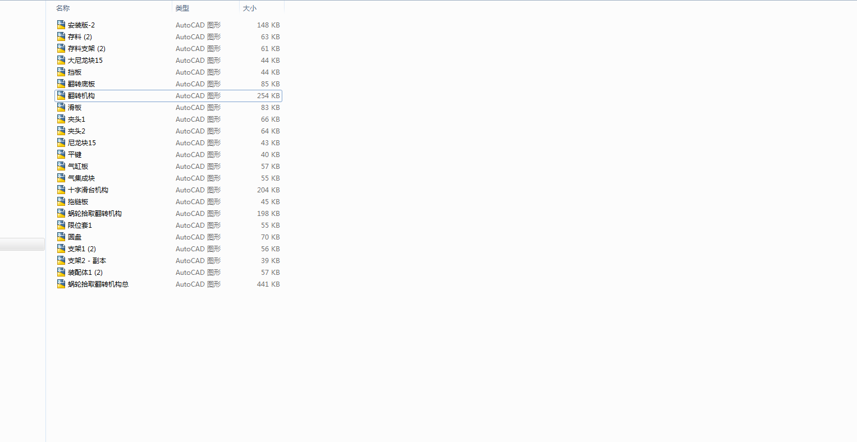
Task: Click the 254 KB size value
Action: tap(268, 96)
